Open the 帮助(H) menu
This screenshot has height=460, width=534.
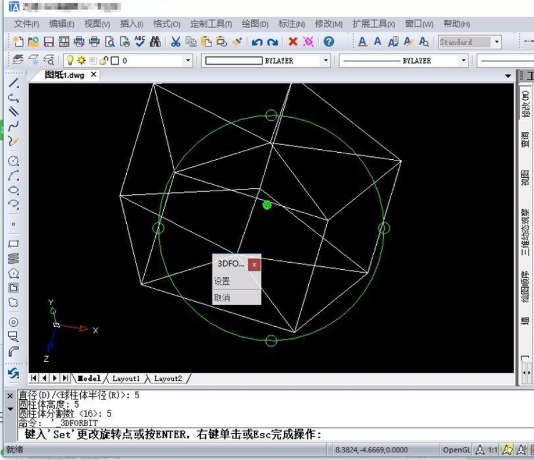click(457, 24)
